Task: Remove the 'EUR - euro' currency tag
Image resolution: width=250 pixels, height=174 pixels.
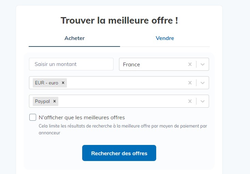Action: 63,83
